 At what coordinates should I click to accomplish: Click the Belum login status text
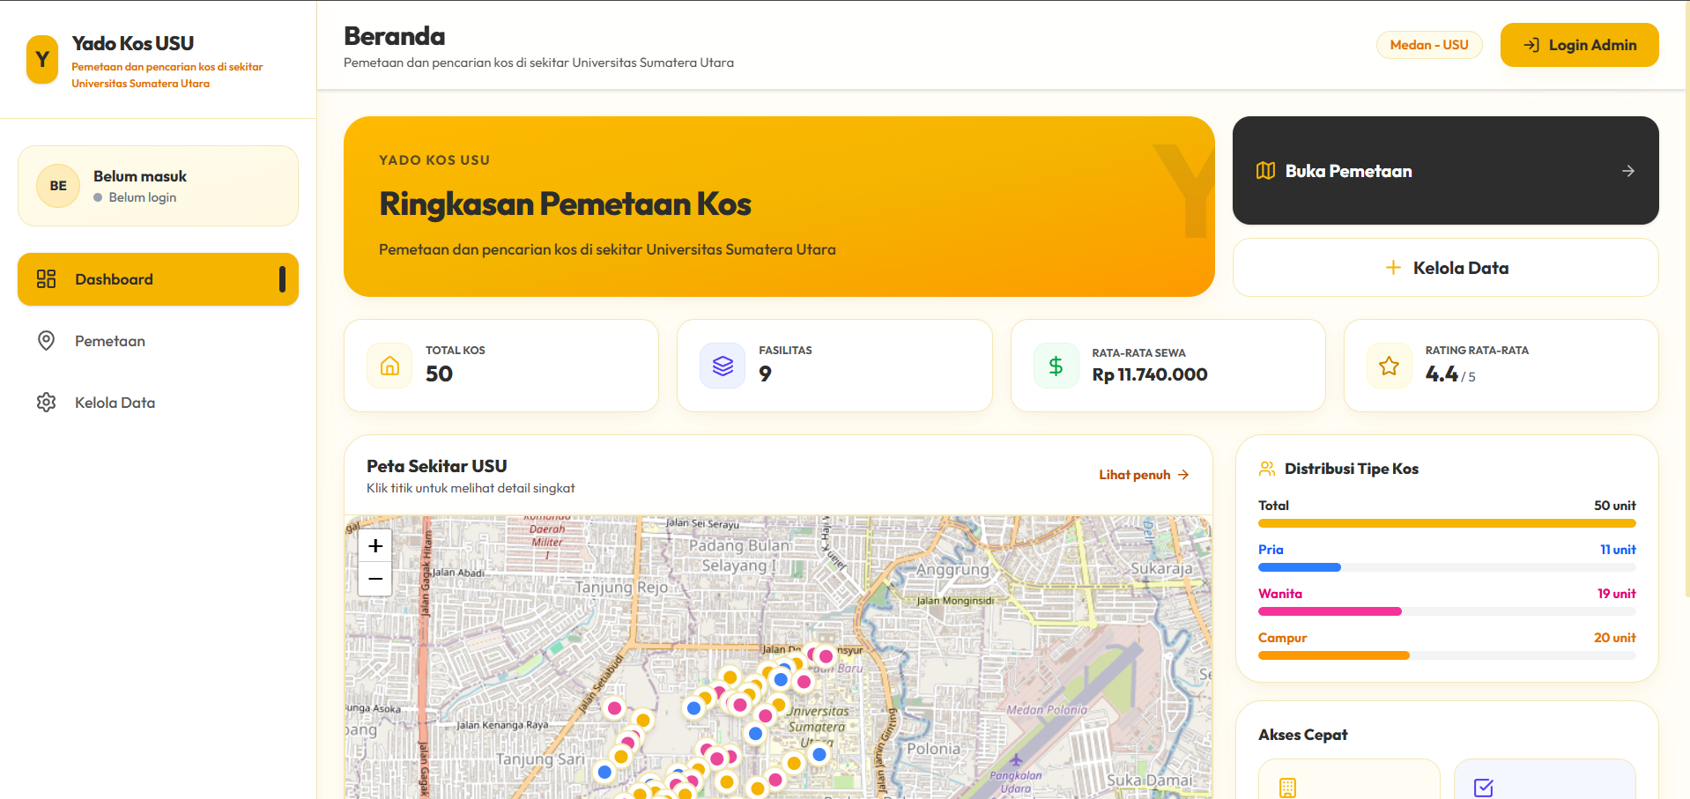(143, 197)
